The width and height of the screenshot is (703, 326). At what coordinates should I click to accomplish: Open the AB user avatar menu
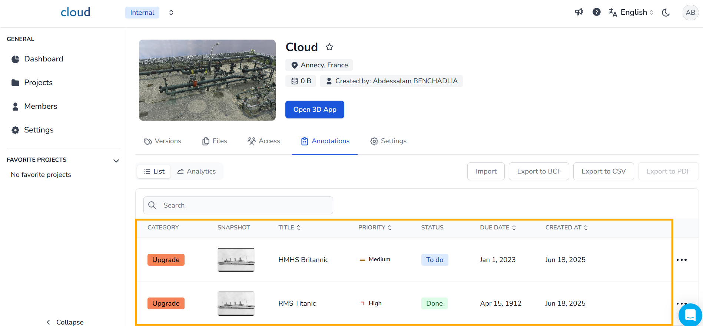click(690, 13)
